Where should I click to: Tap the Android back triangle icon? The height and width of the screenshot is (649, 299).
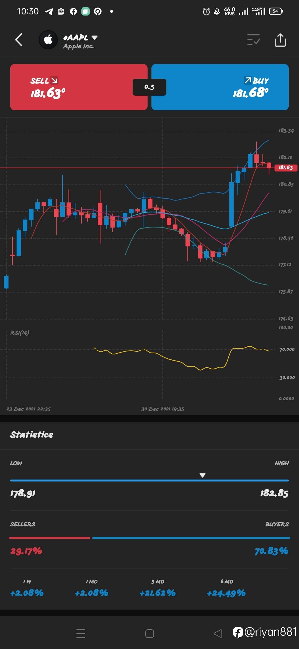218,633
